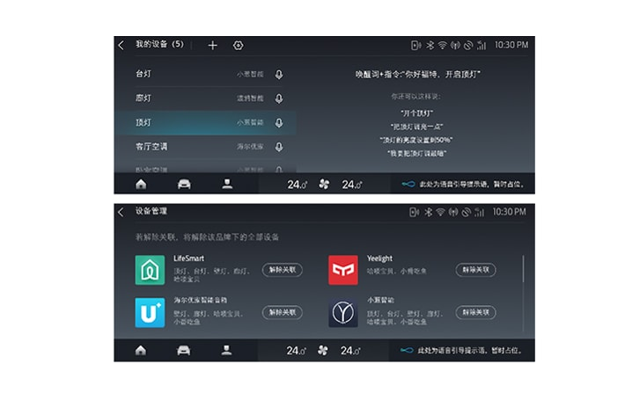This screenshot has height=415, width=625.
Task: Unlink 小雅智能 with its 解除关联 button
Action: (x=476, y=312)
